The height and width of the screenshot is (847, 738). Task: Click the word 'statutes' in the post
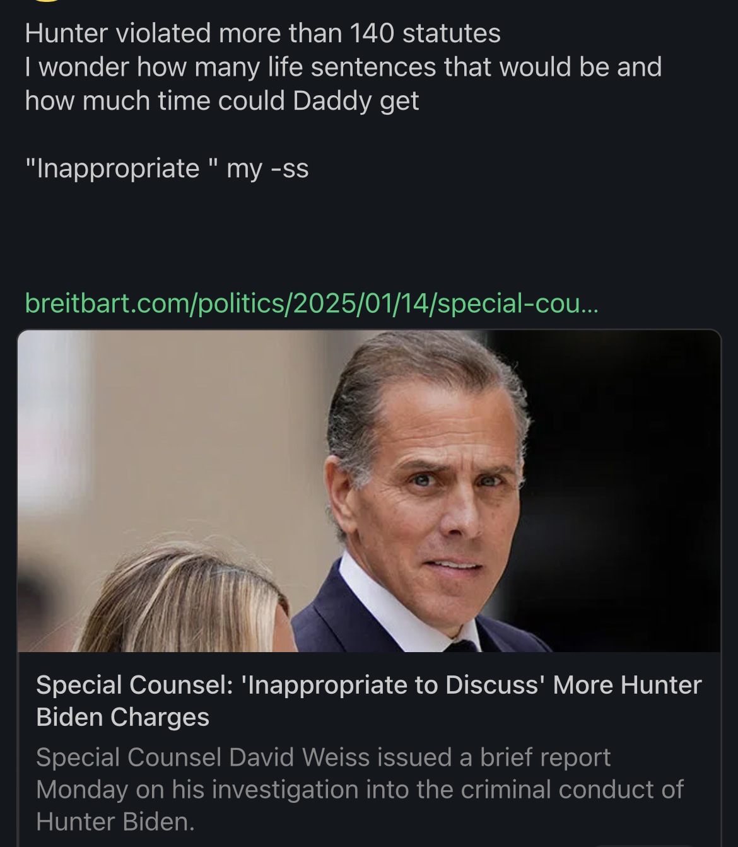coord(451,33)
